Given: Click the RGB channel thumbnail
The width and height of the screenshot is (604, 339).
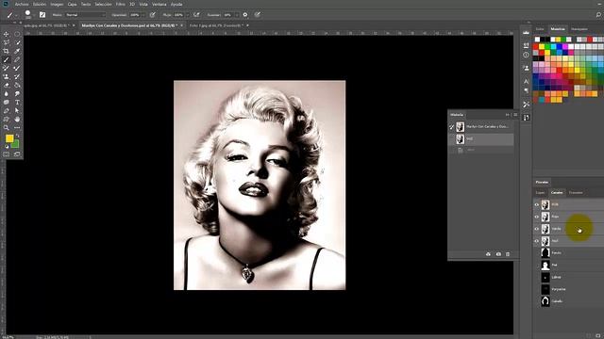Looking at the screenshot, I should click(545, 205).
